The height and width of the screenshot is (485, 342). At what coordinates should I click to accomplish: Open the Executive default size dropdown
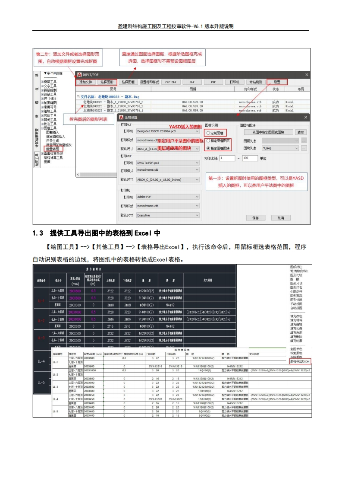168,215
